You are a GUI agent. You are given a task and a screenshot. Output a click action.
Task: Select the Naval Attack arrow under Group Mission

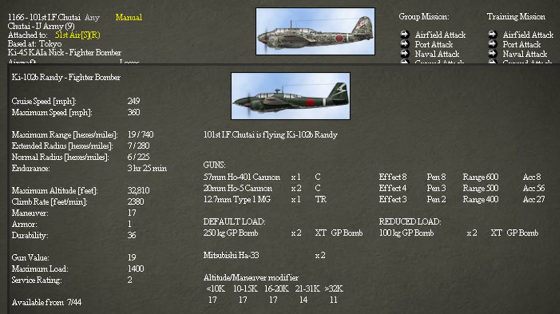pos(405,54)
